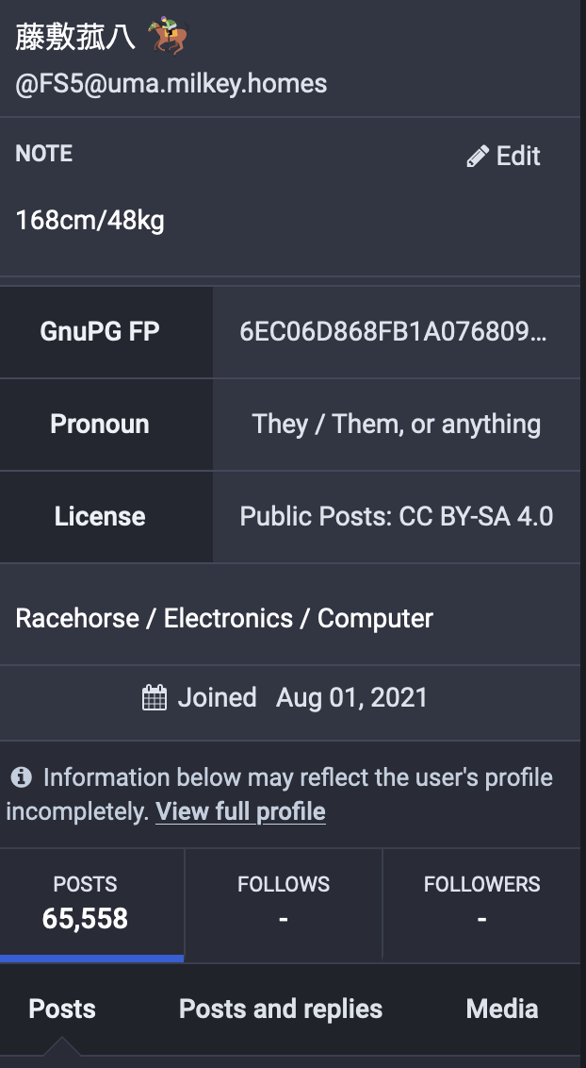Click the username @FS5@uma.milkey.homes

pyautogui.click(x=171, y=84)
